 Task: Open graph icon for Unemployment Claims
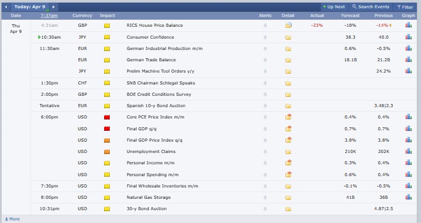pyautogui.click(x=408, y=151)
